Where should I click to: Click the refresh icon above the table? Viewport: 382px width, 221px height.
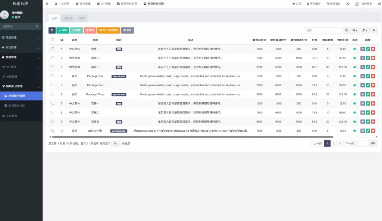[51, 30]
